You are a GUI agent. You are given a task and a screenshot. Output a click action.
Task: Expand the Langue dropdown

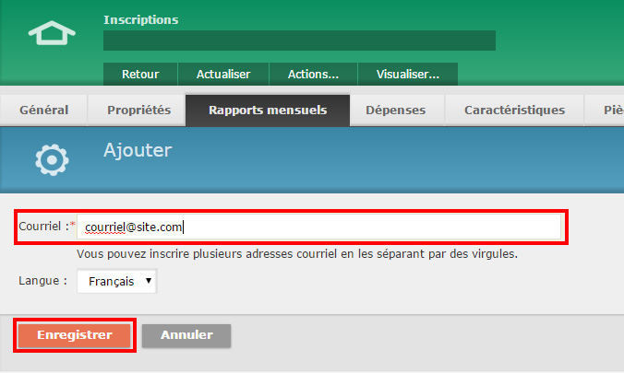point(116,281)
